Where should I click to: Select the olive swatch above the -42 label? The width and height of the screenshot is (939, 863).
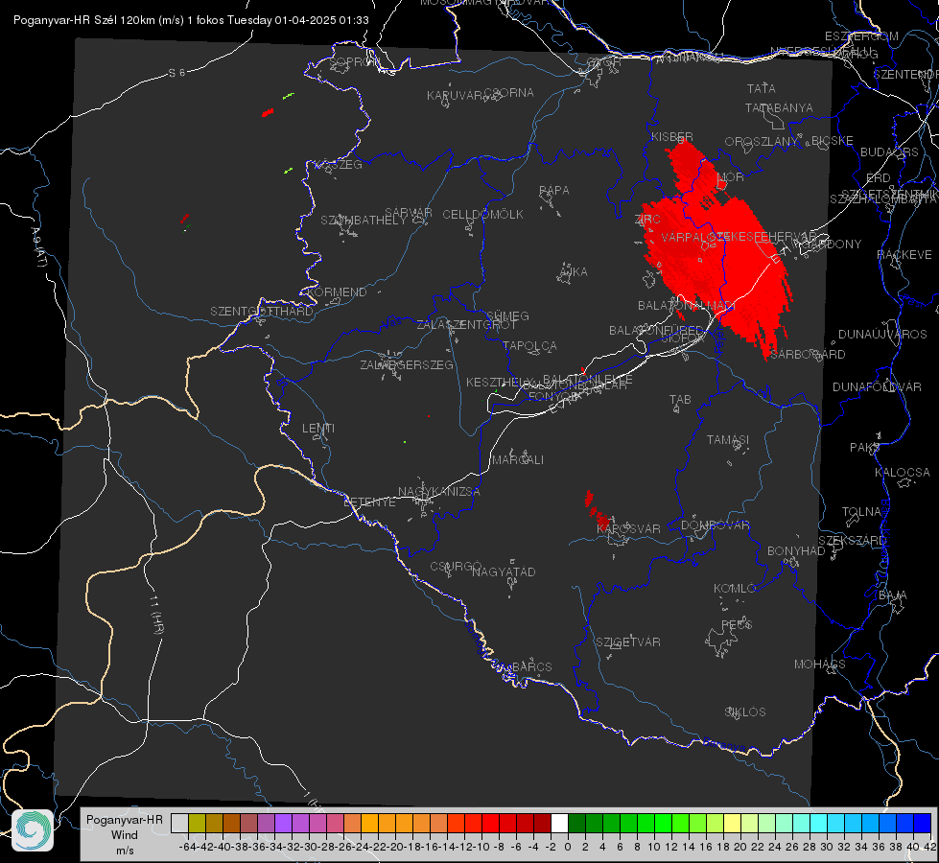[197, 824]
